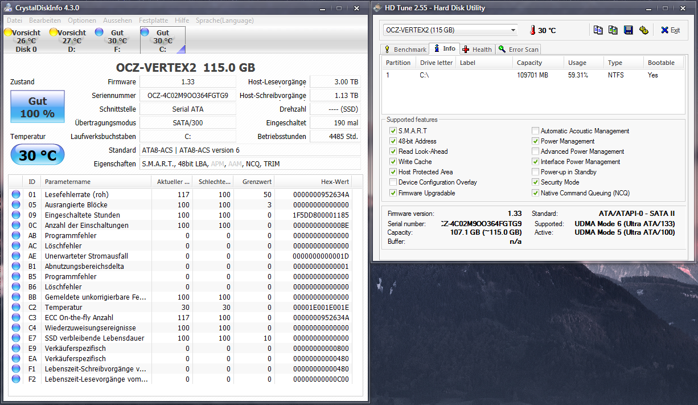Toggle the 48-bit Address checkbox
This screenshot has width=698, height=405.
pyautogui.click(x=393, y=141)
